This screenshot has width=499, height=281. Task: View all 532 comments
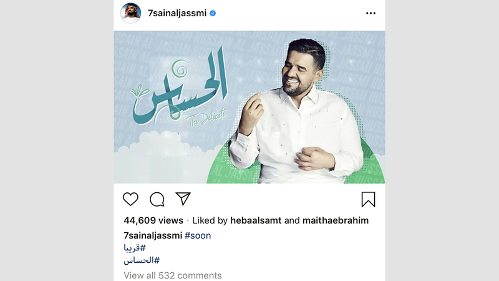click(173, 275)
